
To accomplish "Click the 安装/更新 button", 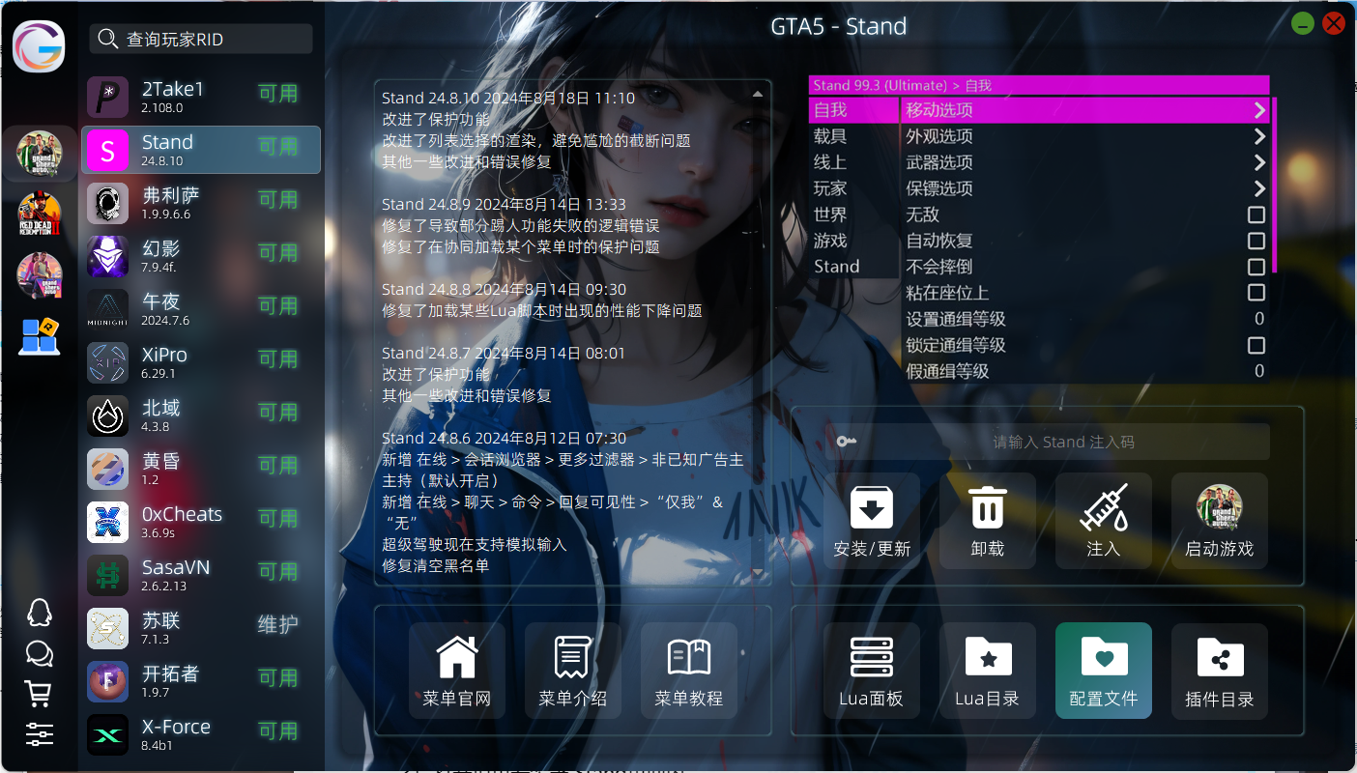I will 871,521.
